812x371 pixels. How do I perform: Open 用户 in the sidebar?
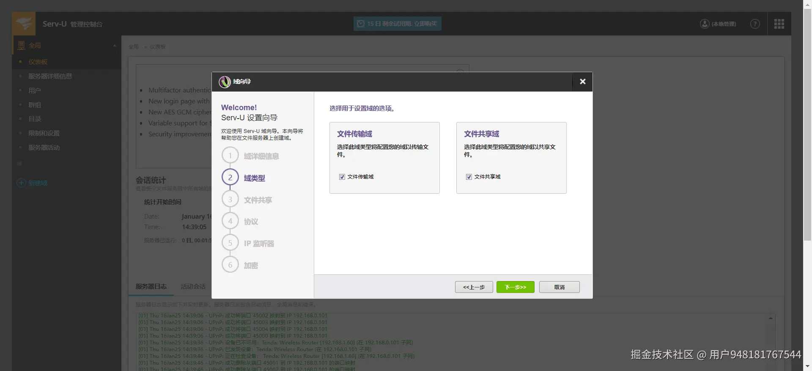(35, 90)
